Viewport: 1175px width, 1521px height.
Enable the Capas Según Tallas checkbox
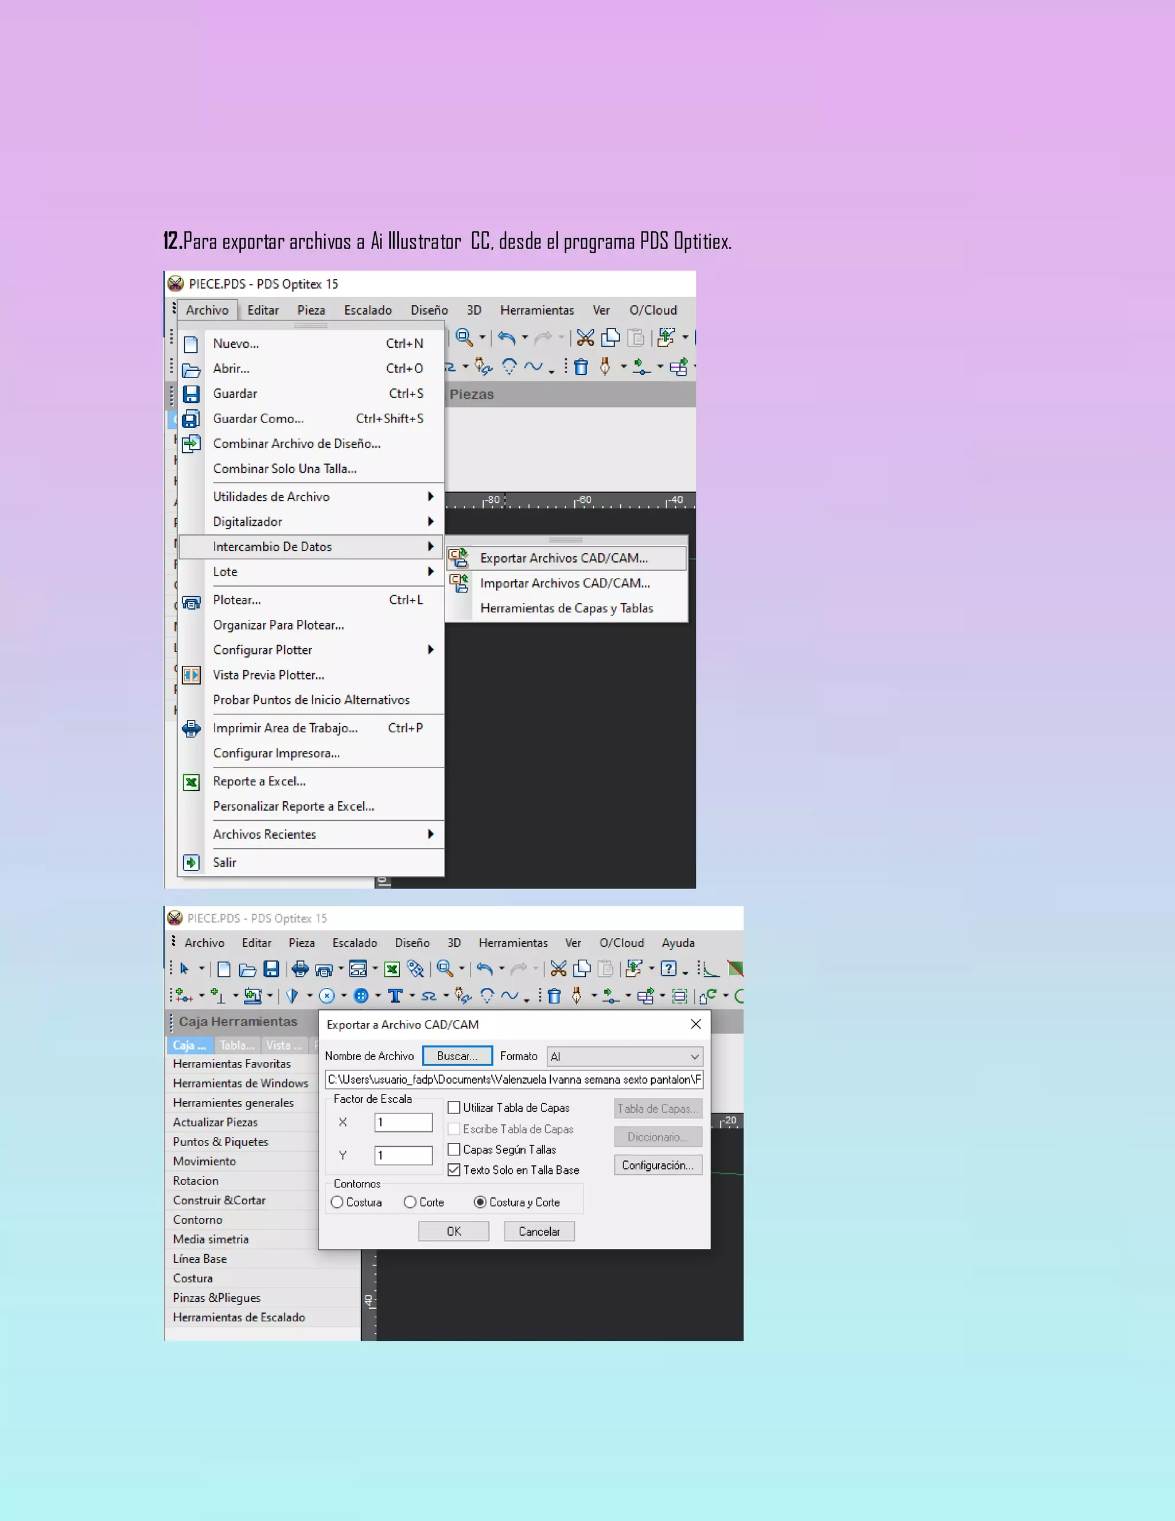tap(454, 1149)
